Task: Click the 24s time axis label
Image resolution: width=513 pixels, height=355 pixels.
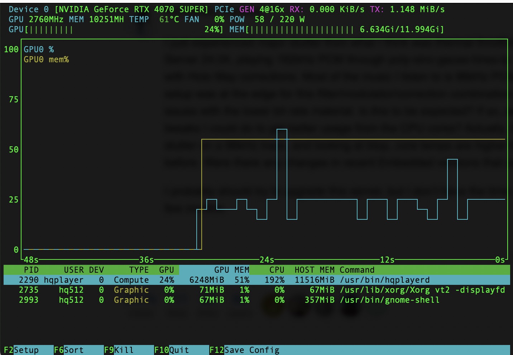Action: [x=267, y=260]
